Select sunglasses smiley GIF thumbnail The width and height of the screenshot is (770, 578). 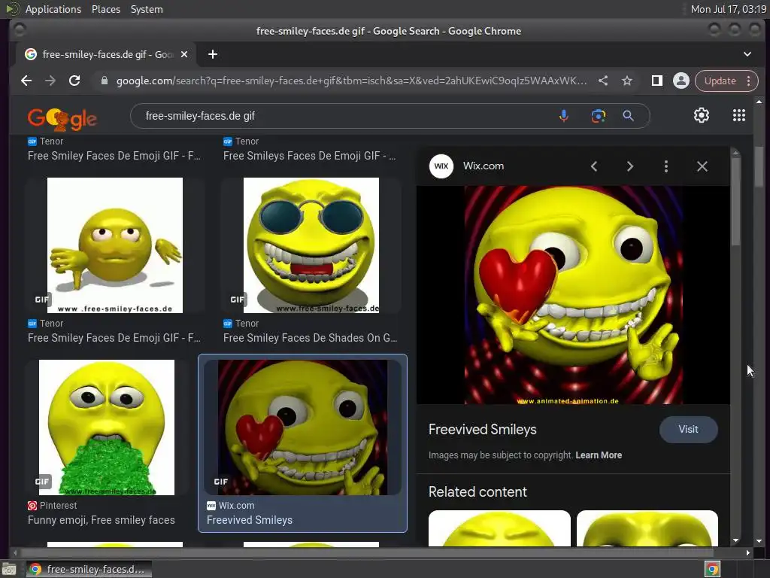[x=311, y=245]
